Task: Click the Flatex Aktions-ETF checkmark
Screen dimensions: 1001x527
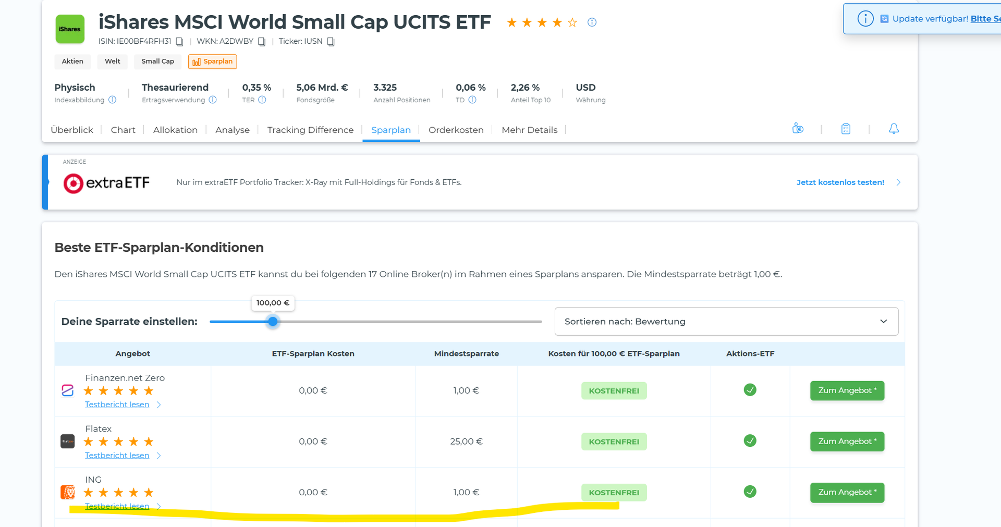Action: tap(750, 441)
